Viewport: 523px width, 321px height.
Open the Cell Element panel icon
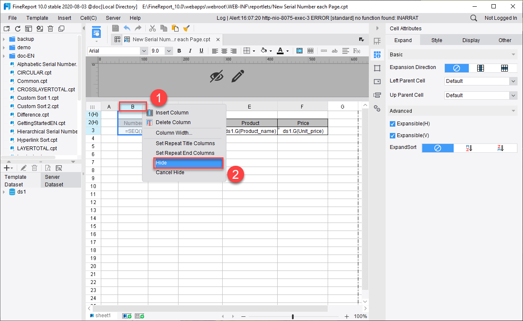(377, 41)
